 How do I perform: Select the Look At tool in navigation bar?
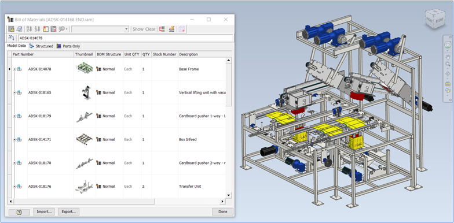tap(448, 84)
